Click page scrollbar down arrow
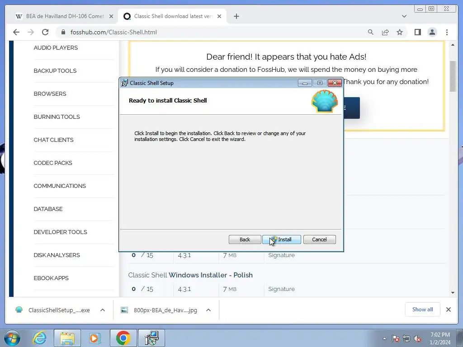The height and width of the screenshot is (347, 463). pyautogui.click(x=453, y=292)
